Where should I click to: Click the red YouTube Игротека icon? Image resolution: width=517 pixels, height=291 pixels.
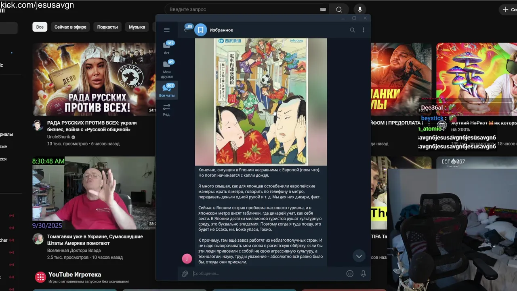click(40, 277)
